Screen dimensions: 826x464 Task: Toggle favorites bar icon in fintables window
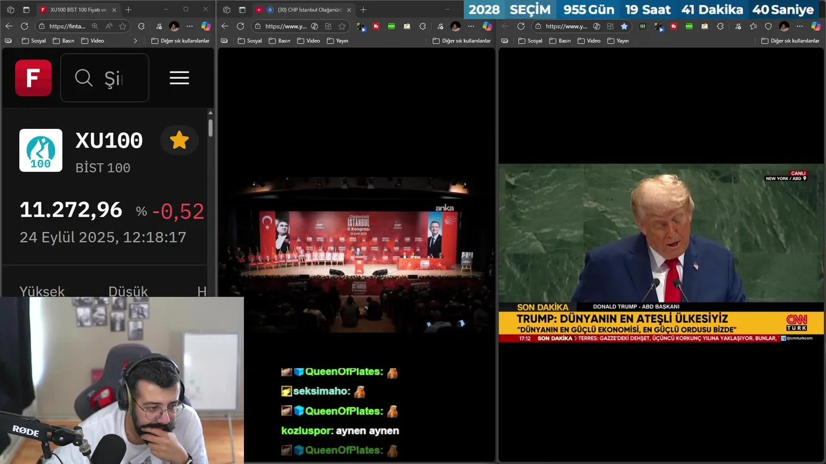8,41
